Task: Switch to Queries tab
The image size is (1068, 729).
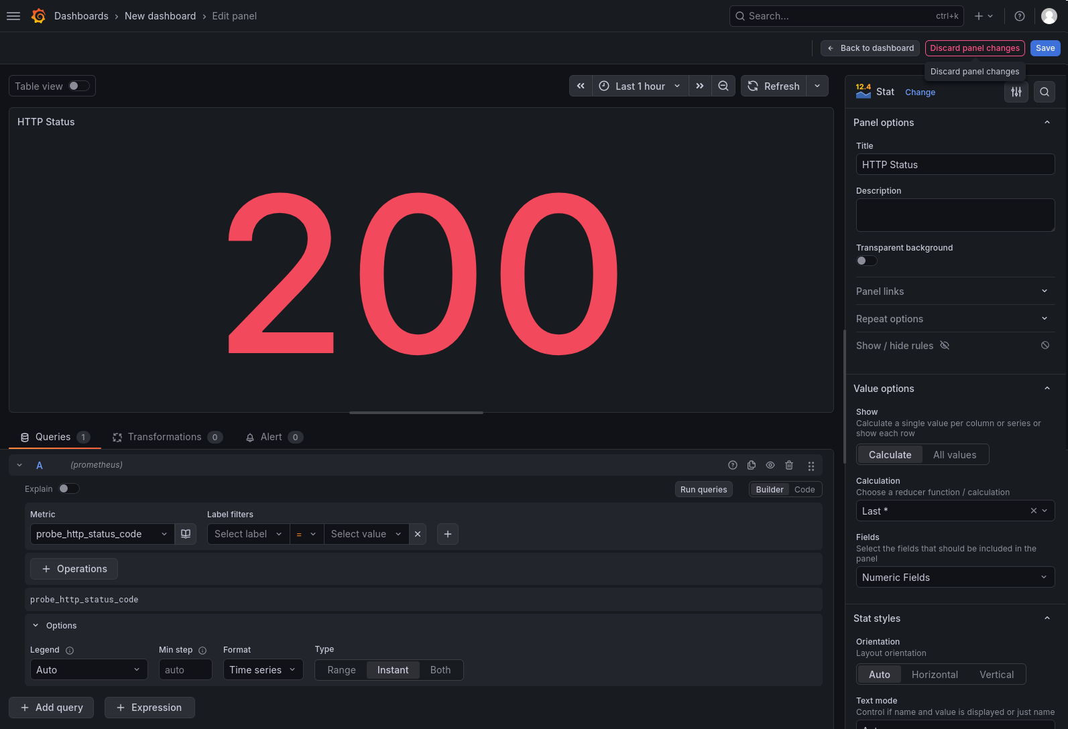Action: (x=55, y=437)
